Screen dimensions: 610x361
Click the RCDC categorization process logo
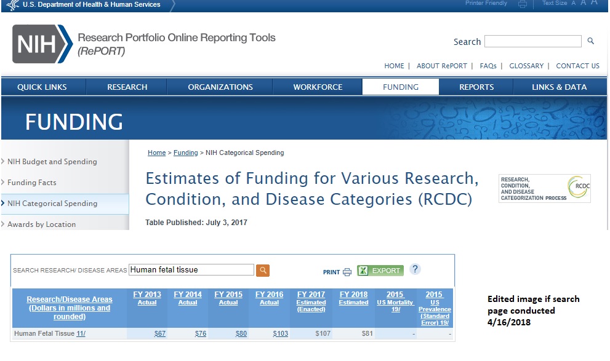coord(545,188)
